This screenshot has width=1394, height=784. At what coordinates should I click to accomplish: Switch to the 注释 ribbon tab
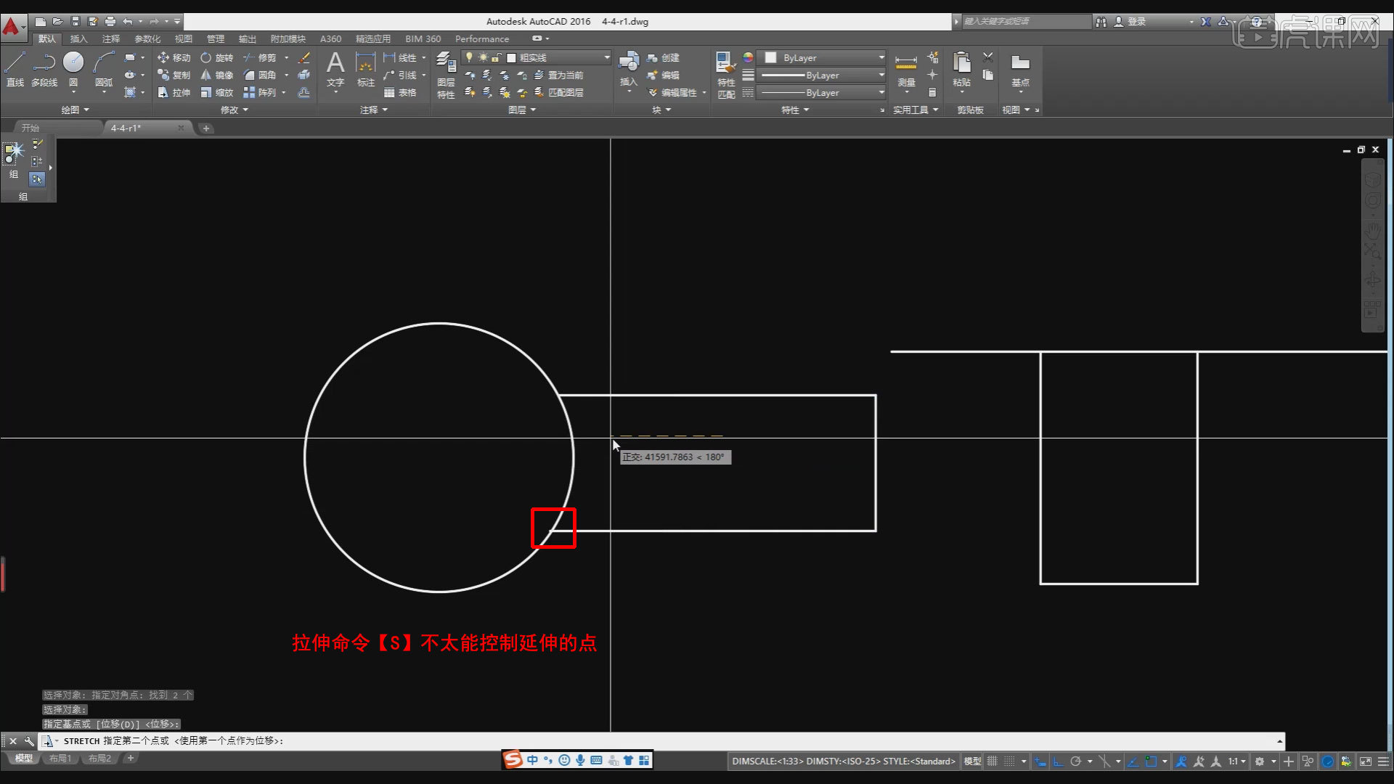[111, 38]
